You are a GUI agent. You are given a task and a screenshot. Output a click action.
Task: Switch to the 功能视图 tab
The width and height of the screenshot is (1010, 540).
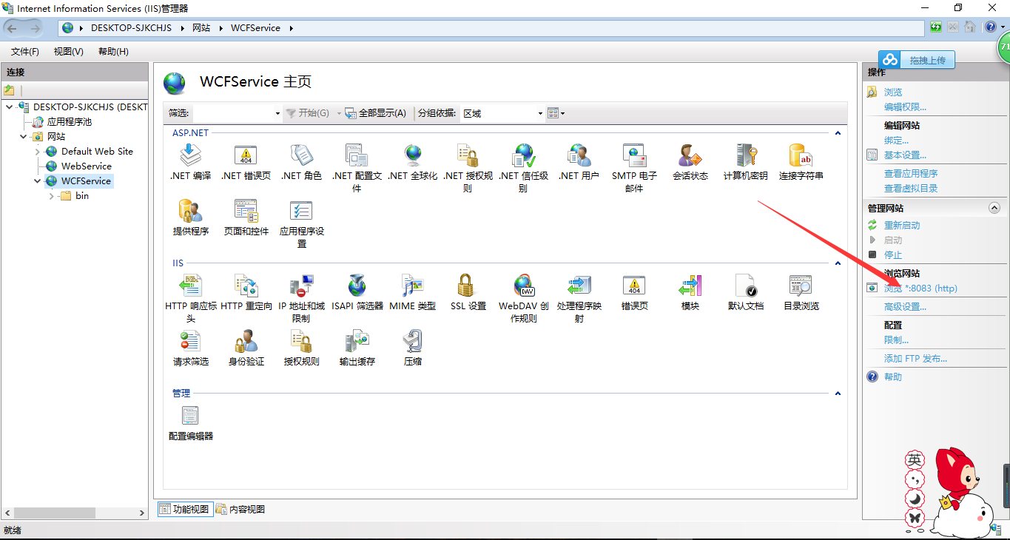pos(184,509)
